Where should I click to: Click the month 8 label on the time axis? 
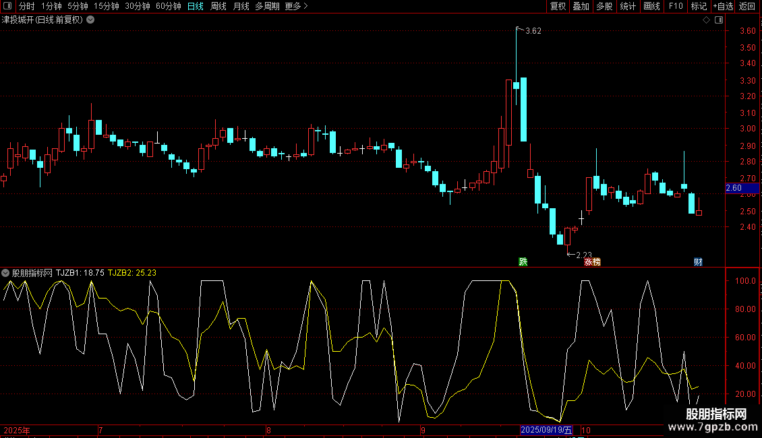(x=268, y=430)
